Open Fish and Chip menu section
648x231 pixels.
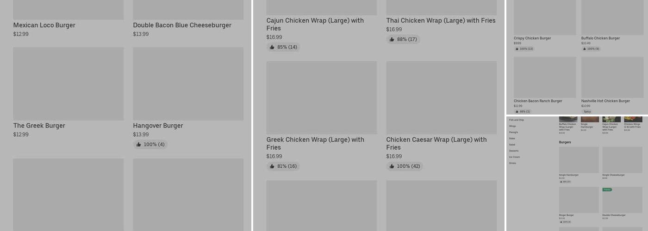[x=517, y=120]
